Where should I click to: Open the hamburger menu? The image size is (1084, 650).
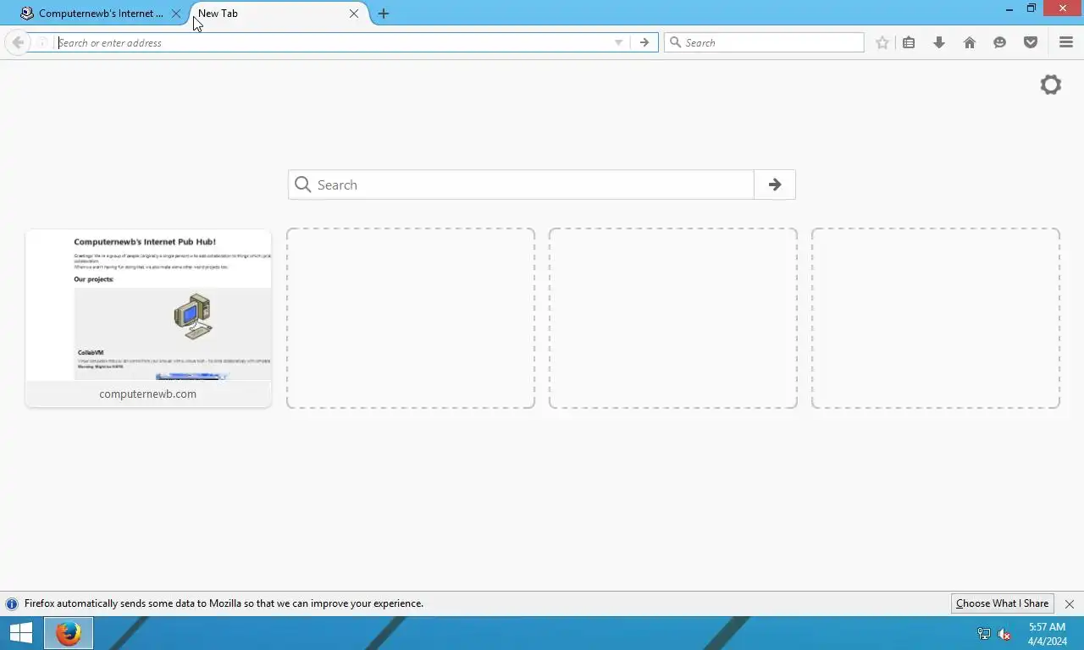[1066, 42]
